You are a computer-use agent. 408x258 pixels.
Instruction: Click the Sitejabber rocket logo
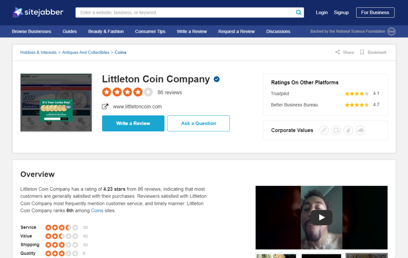[x=38, y=12]
